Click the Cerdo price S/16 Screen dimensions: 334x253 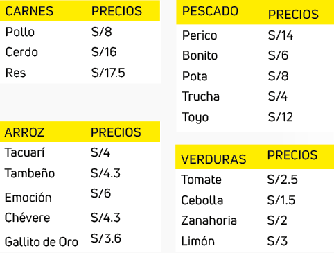coord(104,52)
